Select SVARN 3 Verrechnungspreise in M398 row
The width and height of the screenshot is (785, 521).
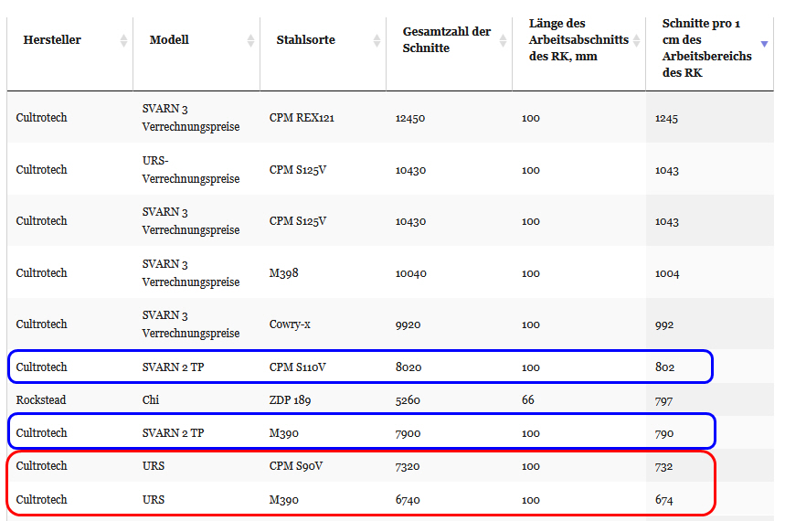(x=191, y=273)
